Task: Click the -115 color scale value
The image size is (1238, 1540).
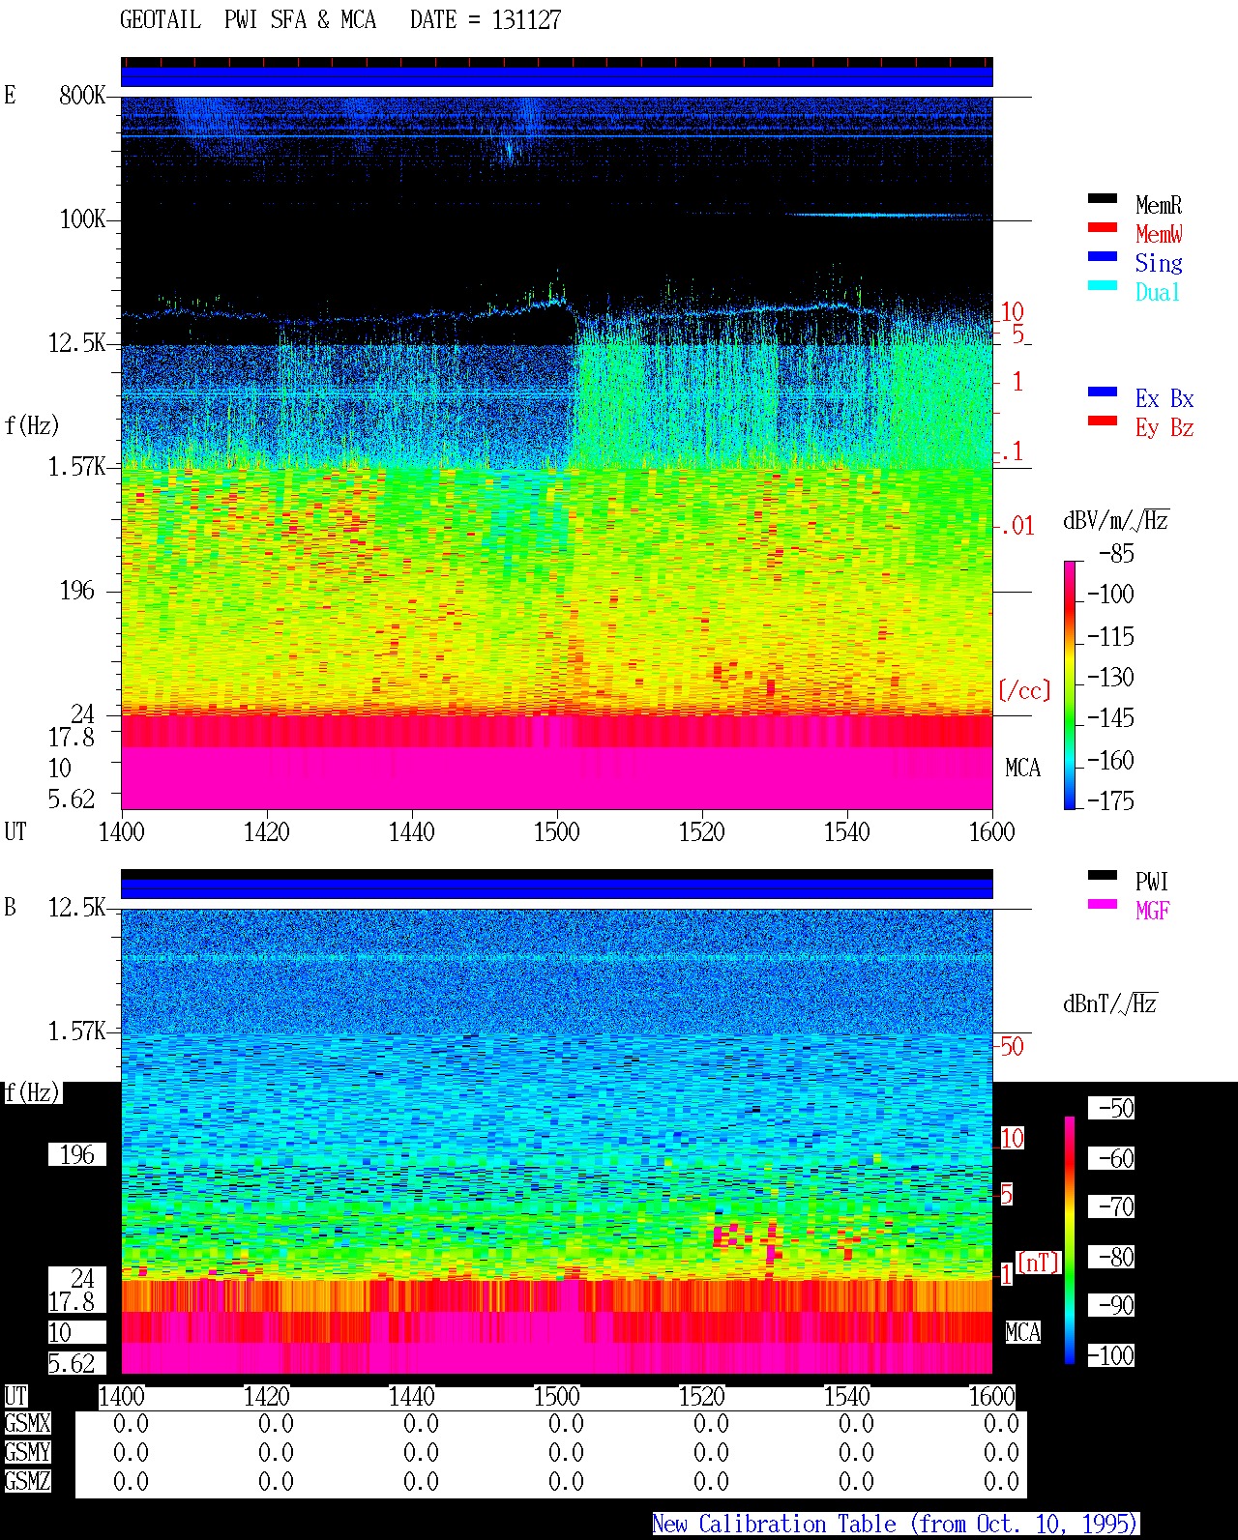Action: click(x=1110, y=637)
